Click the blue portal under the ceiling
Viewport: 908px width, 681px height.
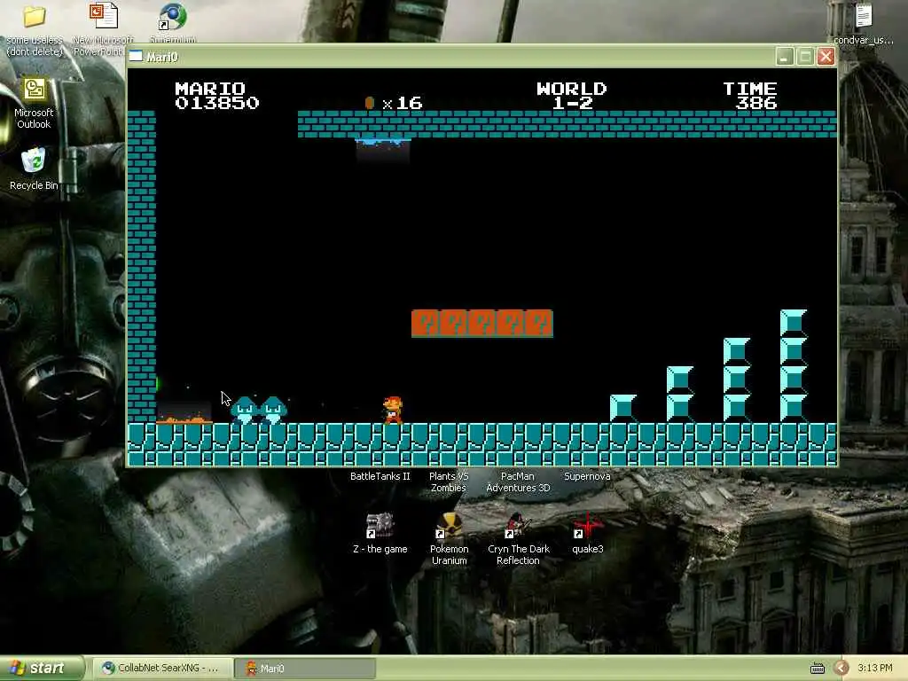click(383, 141)
